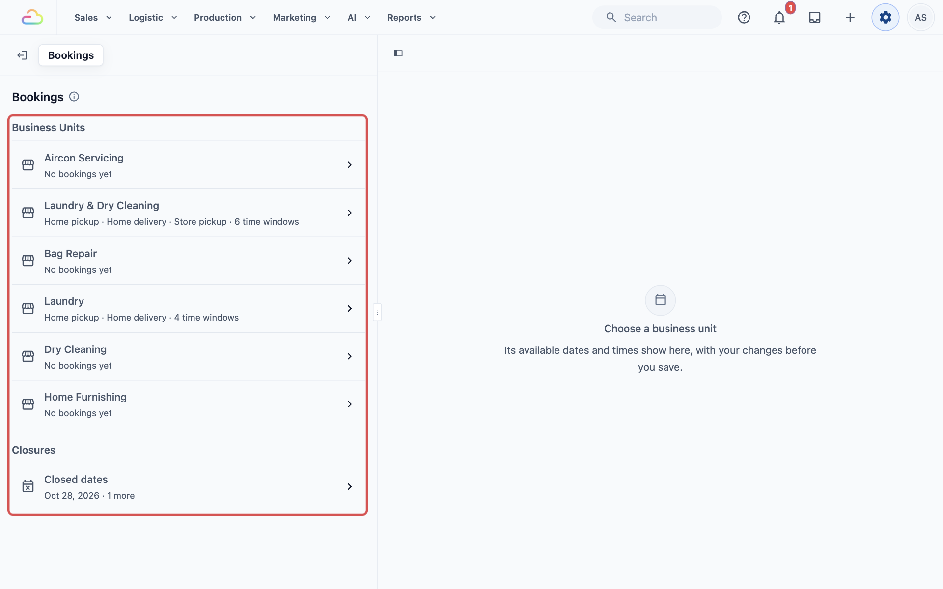Image resolution: width=943 pixels, height=589 pixels.
Task: Click the info icon beside Bookings heading
Action: (x=74, y=97)
